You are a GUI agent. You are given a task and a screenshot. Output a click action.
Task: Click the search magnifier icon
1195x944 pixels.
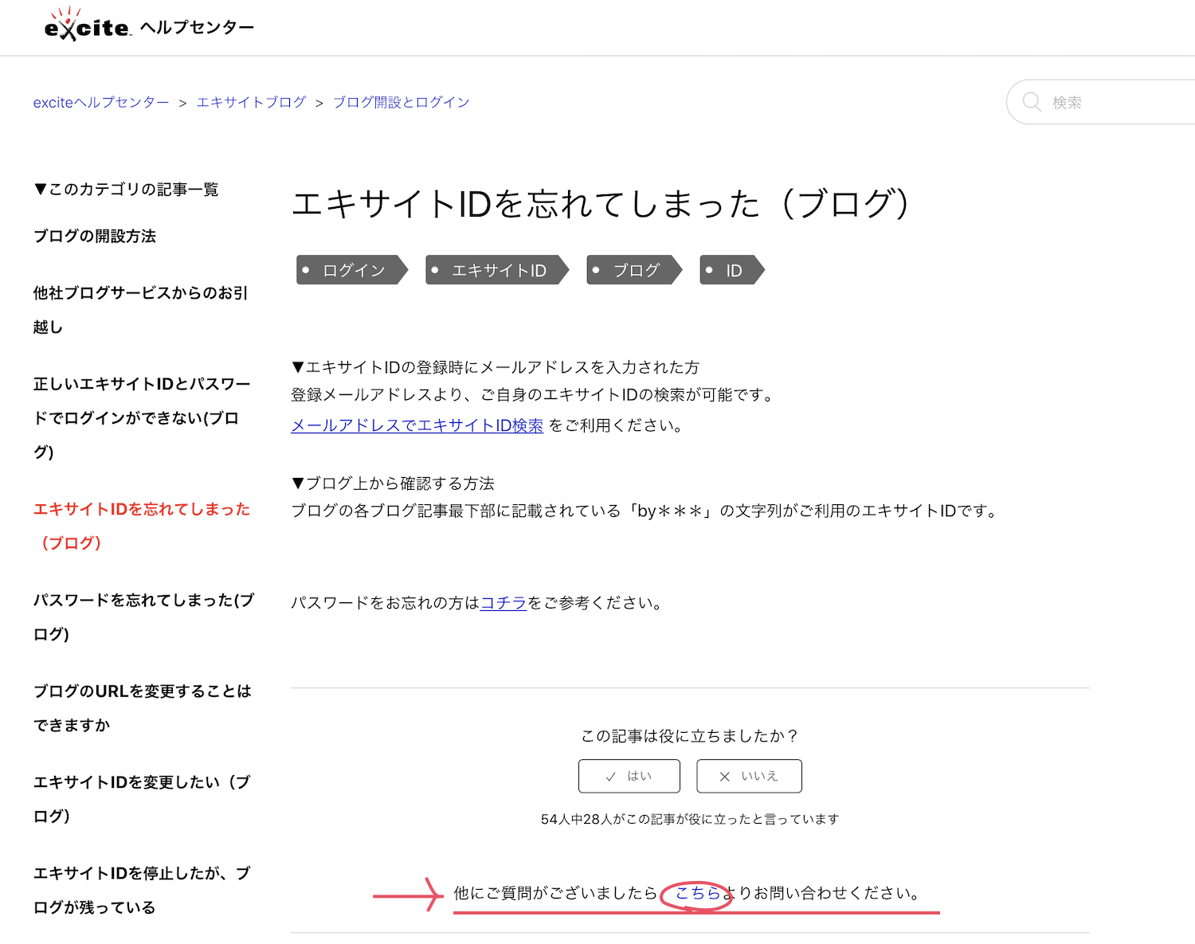click(1032, 102)
